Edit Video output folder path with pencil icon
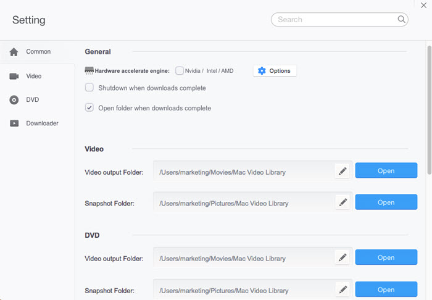432x300 pixels. point(343,172)
